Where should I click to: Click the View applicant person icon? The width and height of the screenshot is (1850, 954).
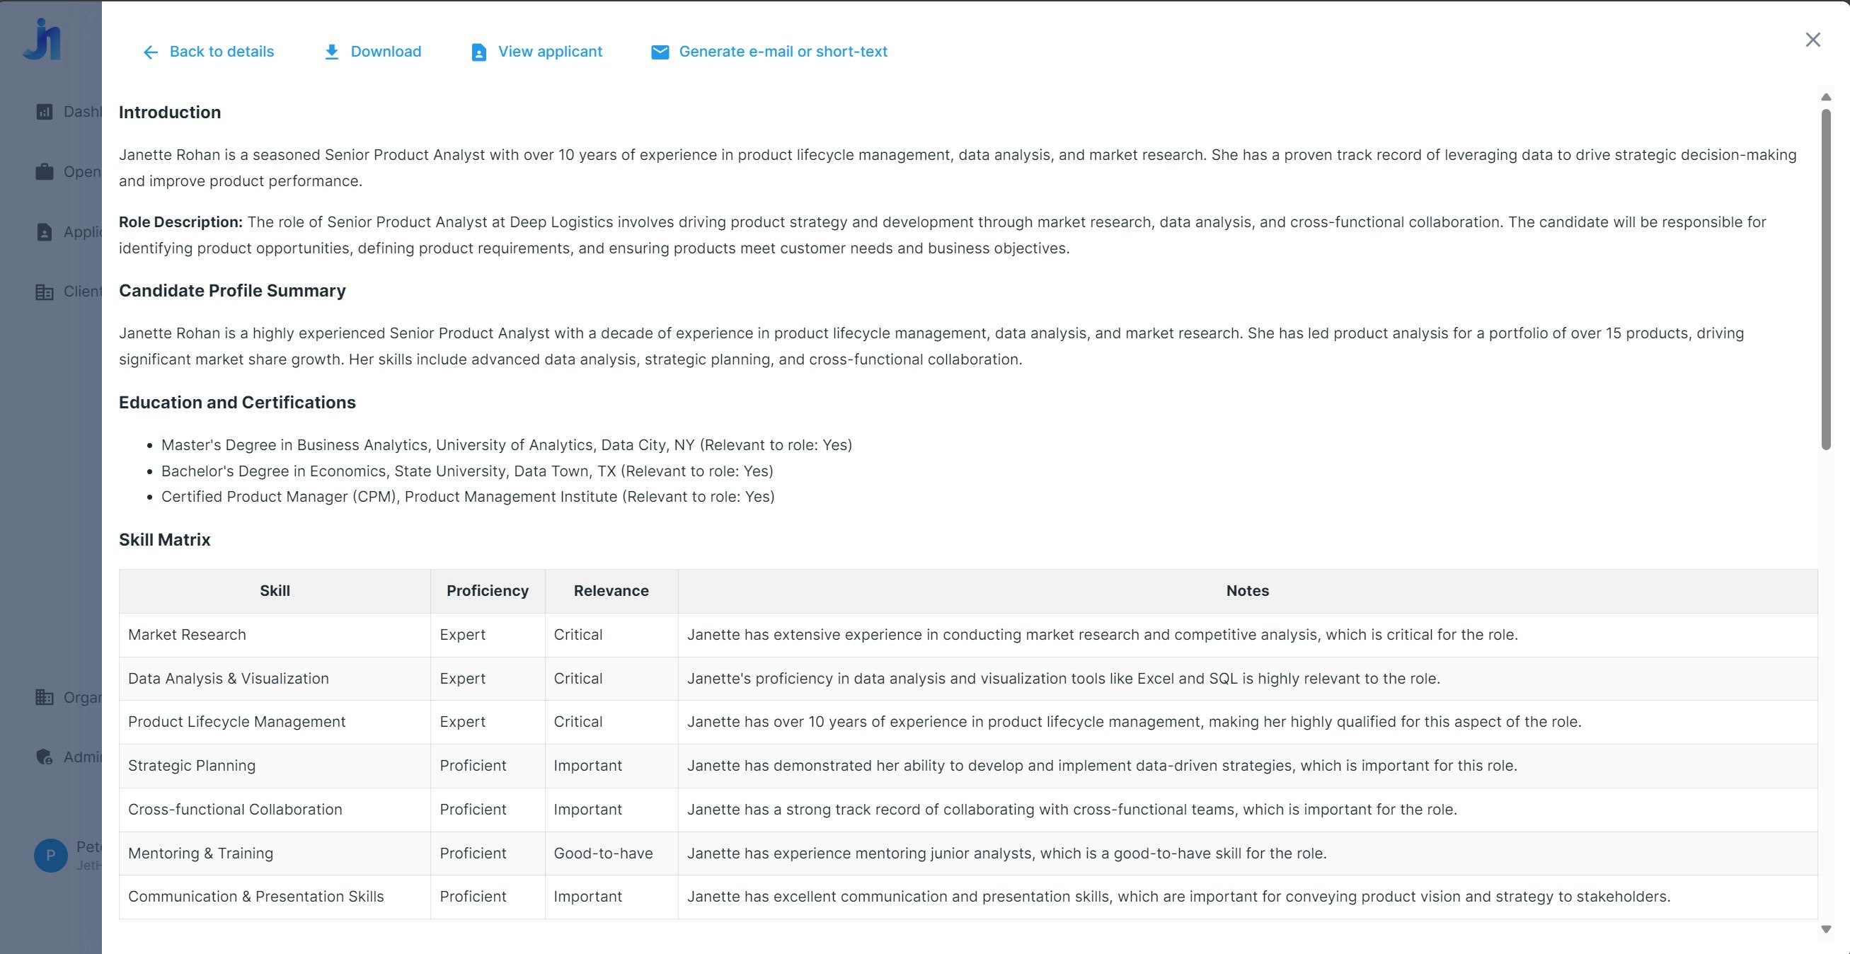click(478, 52)
